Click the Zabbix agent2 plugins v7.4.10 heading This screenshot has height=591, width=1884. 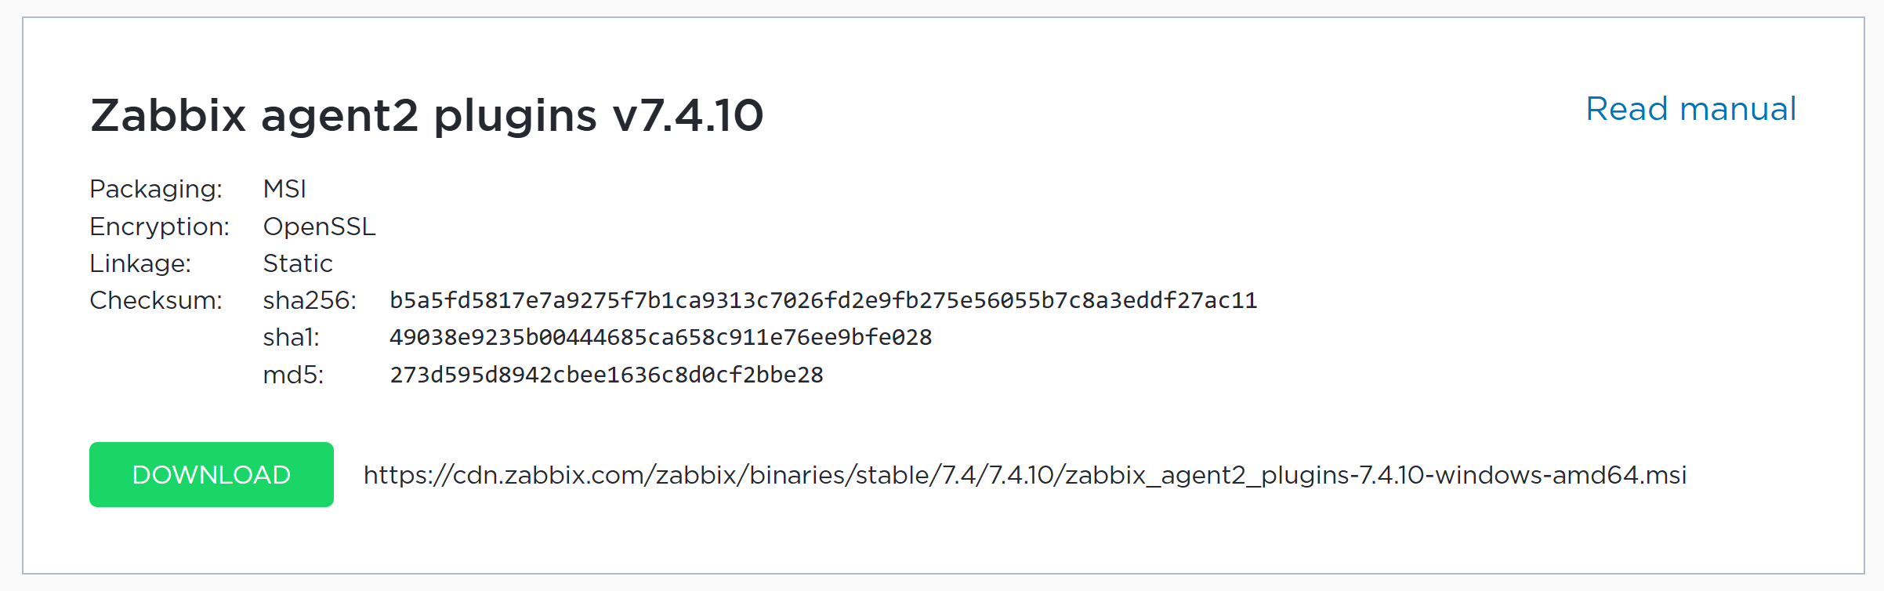(426, 115)
